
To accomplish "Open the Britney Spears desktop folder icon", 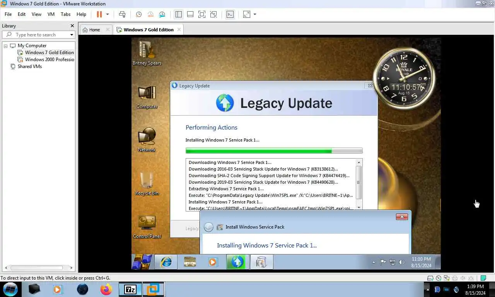I will (x=147, y=53).
